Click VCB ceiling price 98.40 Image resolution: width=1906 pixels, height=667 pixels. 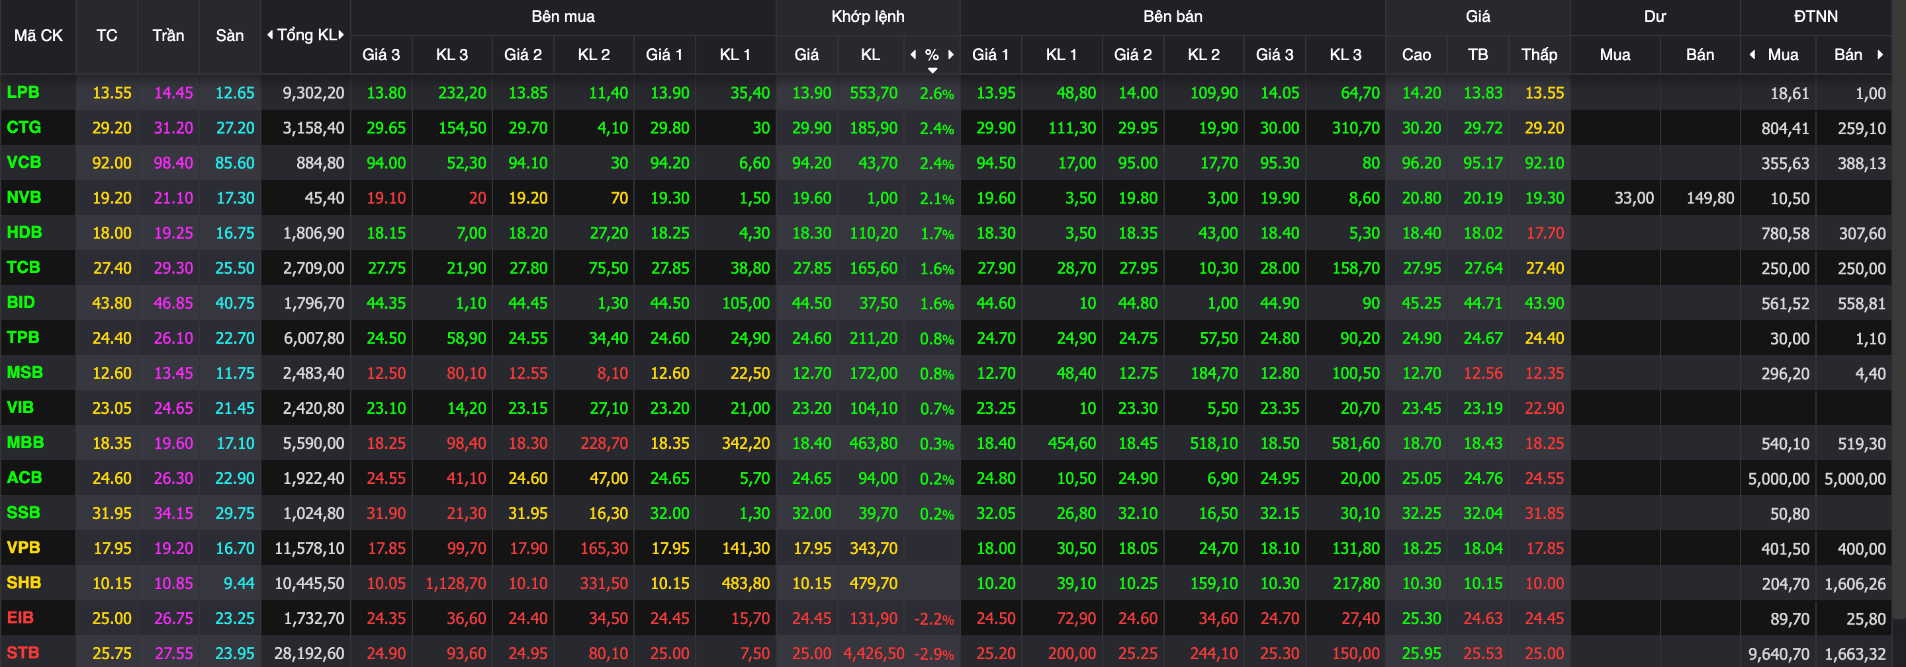coord(173,163)
